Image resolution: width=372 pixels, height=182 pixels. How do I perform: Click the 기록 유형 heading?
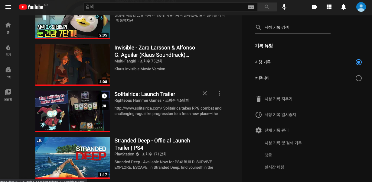(x=264, y=46)
